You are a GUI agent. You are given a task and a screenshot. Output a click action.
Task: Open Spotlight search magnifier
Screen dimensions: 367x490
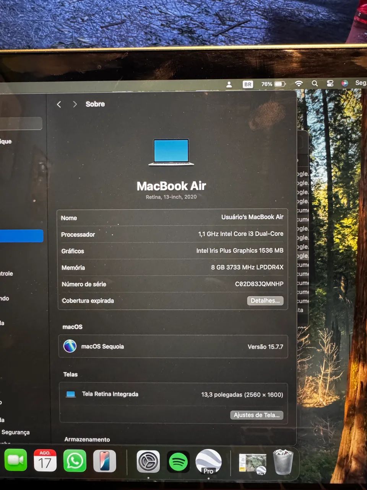point(315,83)
